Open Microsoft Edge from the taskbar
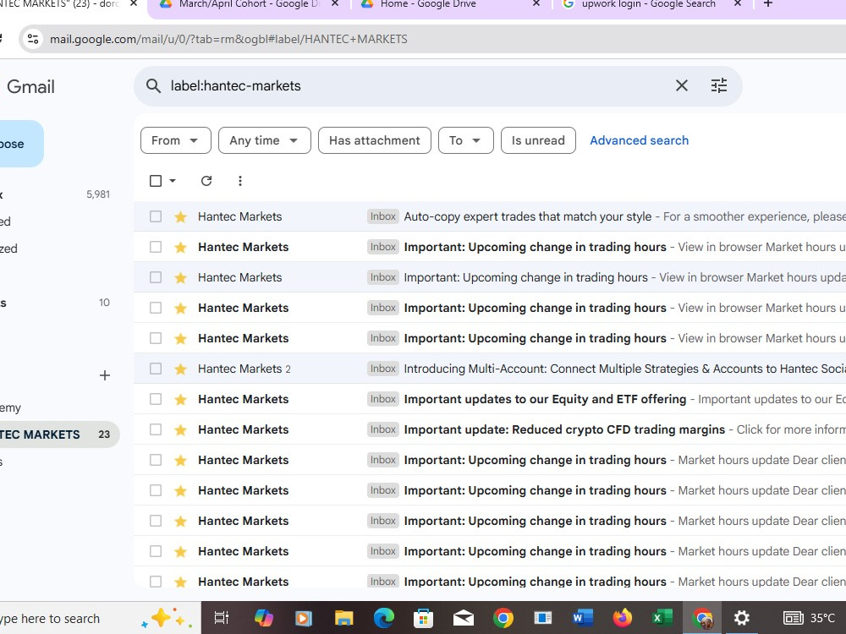846x634 pixels. [x=383, y=618]
